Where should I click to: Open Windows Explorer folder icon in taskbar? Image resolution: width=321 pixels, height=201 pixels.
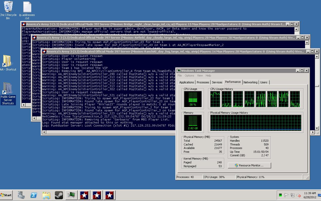[46, 195]
